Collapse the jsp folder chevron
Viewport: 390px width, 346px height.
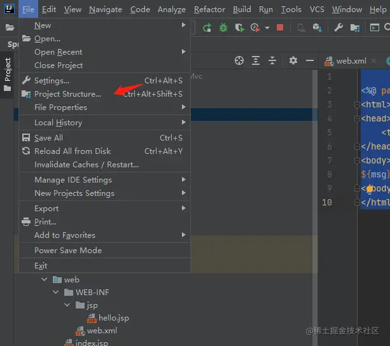67,305
